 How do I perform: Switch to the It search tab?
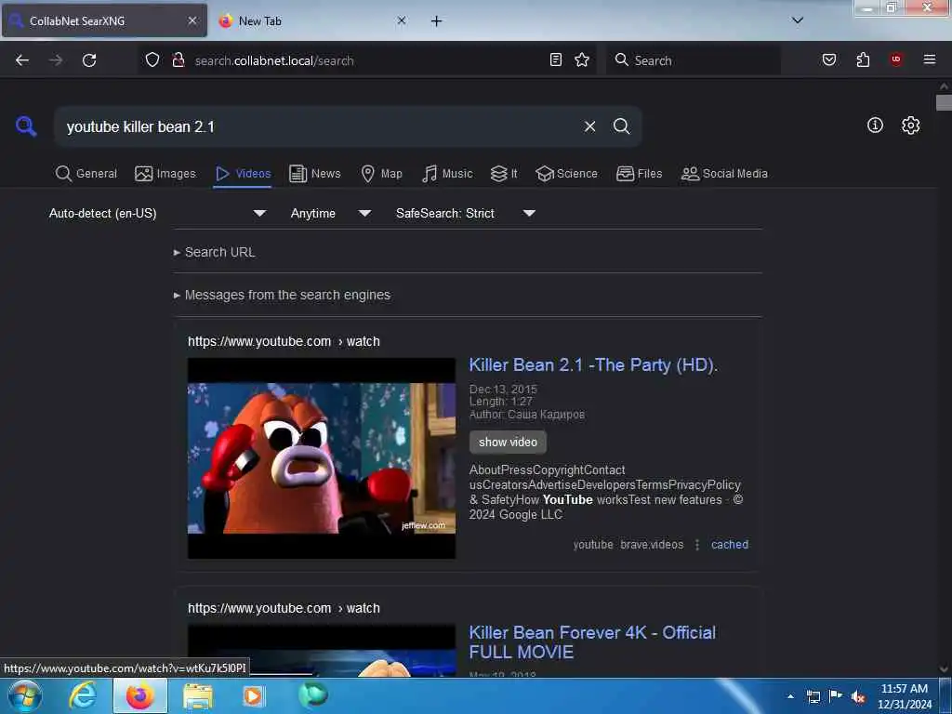click(504, 174)
